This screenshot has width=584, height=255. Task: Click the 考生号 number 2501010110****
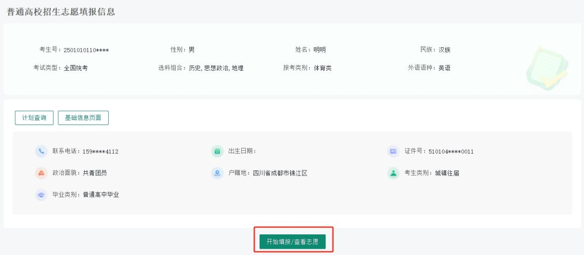[86, 50]
